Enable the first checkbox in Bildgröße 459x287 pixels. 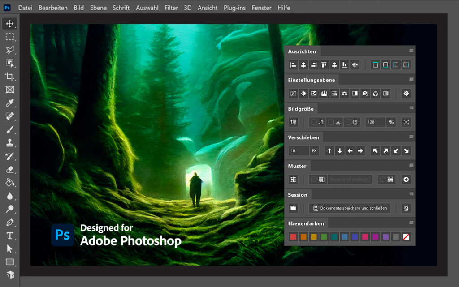pos(314,122)
